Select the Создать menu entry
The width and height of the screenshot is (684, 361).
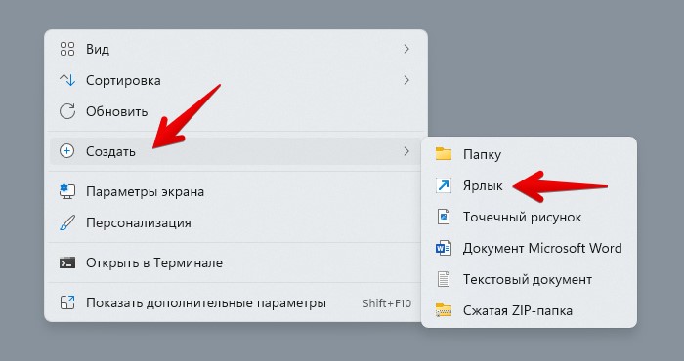(235, 151)
